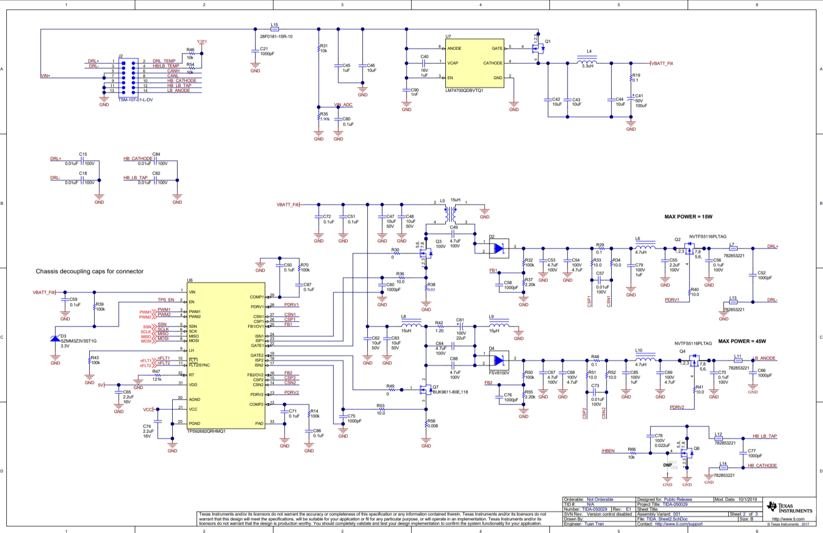Click the L15 28F0181-1SR-10 ferrite bead

pyautogui.click(x=275, y=29)
